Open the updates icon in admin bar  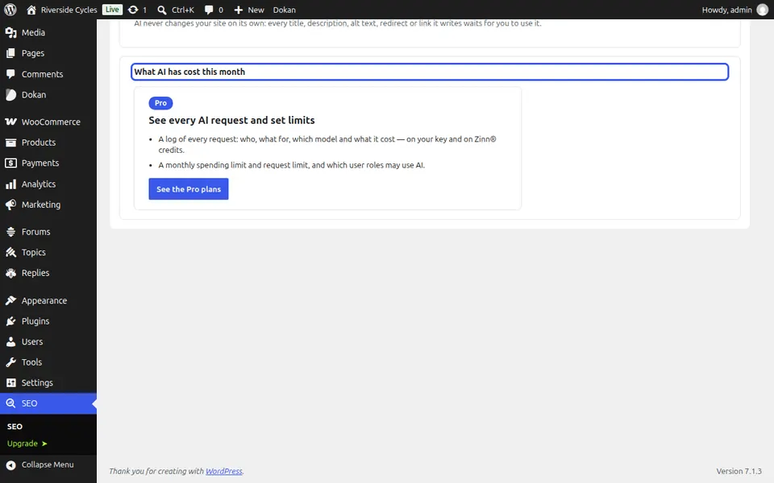click(x=133, y=10)
